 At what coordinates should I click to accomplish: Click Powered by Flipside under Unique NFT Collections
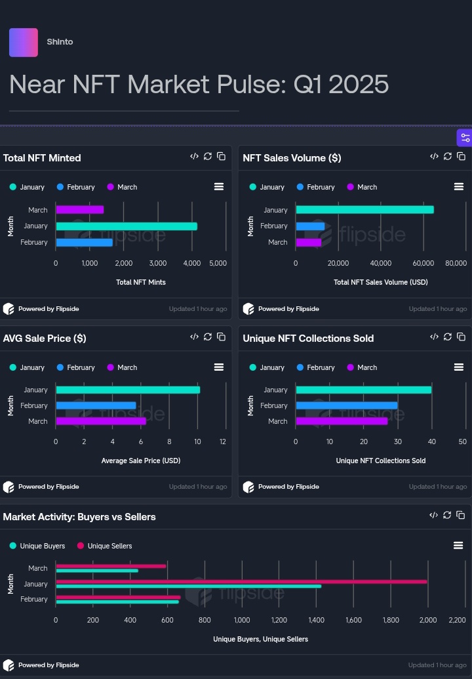[281, 487]
